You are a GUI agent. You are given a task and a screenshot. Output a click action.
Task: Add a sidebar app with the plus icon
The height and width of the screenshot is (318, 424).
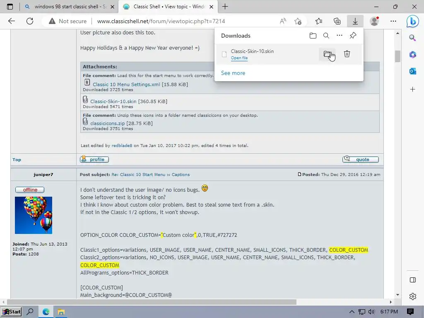coord(413,89)
